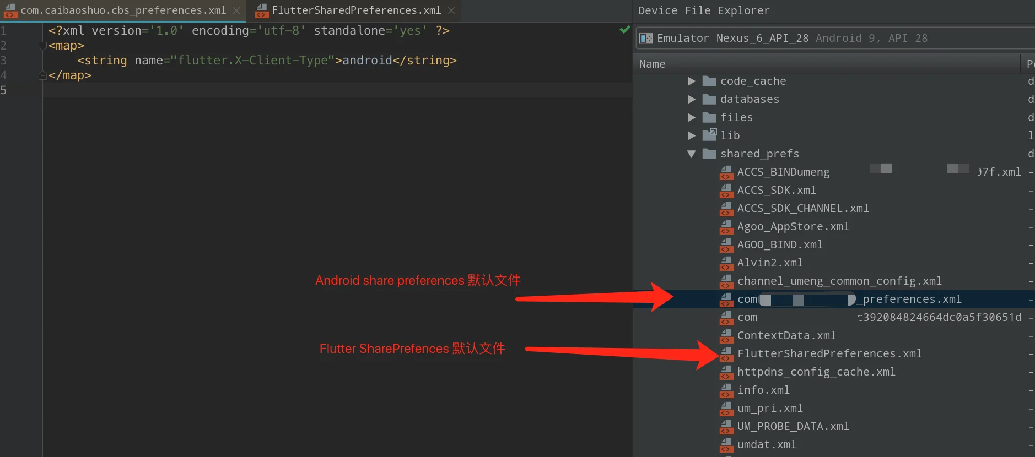
Task: Click ContextData.xml file icon
Action: (x=726, y=336)
